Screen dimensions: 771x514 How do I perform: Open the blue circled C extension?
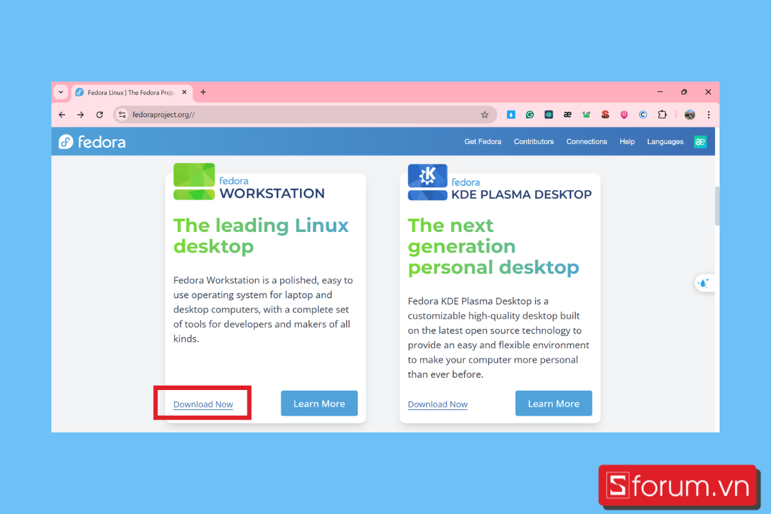coord(643,115)
